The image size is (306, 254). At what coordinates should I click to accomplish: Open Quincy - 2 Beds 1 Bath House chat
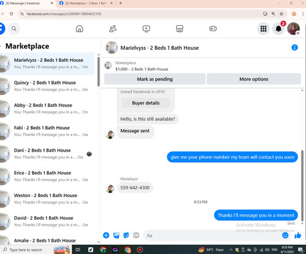(47, 86)
